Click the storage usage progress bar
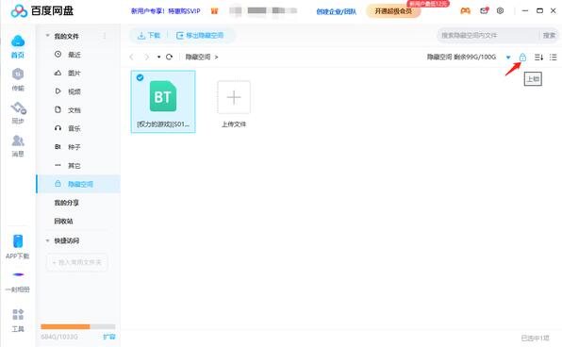562x347 pixels. (x=78, y=326)
